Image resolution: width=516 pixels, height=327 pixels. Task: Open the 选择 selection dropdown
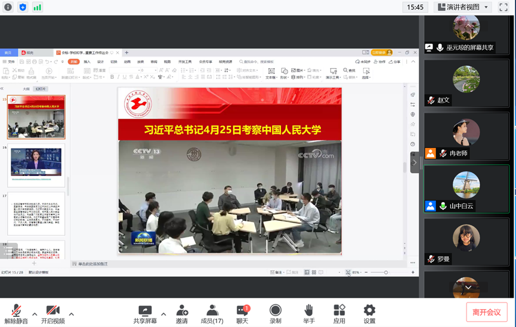coord(366,73)
